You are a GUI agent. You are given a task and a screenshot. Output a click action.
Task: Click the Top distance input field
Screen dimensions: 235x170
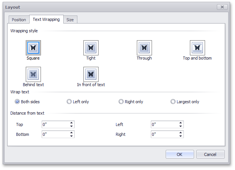tap(55, 124)
